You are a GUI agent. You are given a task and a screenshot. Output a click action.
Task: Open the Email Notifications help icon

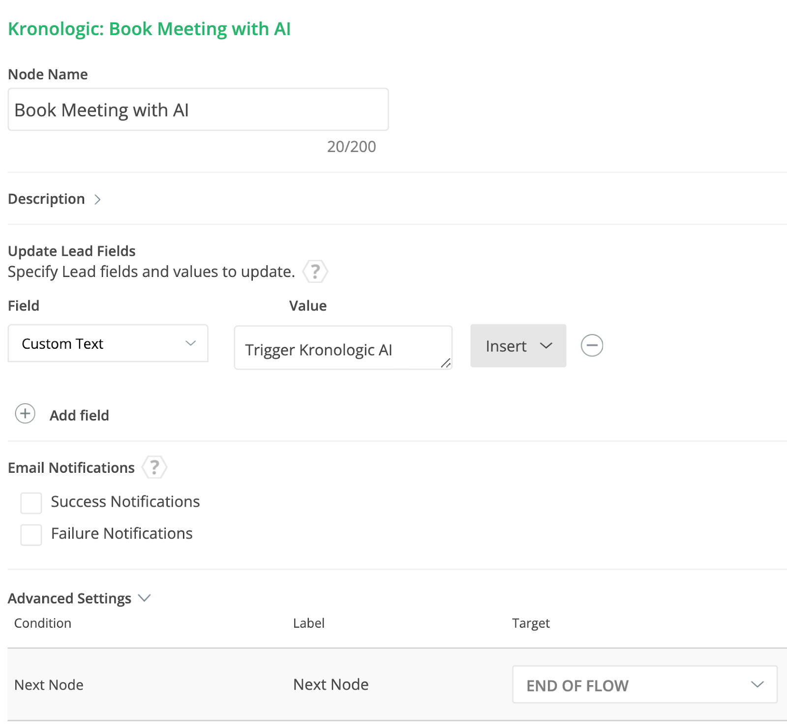(x=154, y=467)
